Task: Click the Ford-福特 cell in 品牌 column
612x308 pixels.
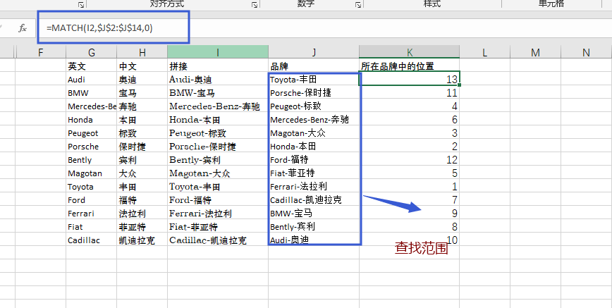Action: [x=314, y=160]
